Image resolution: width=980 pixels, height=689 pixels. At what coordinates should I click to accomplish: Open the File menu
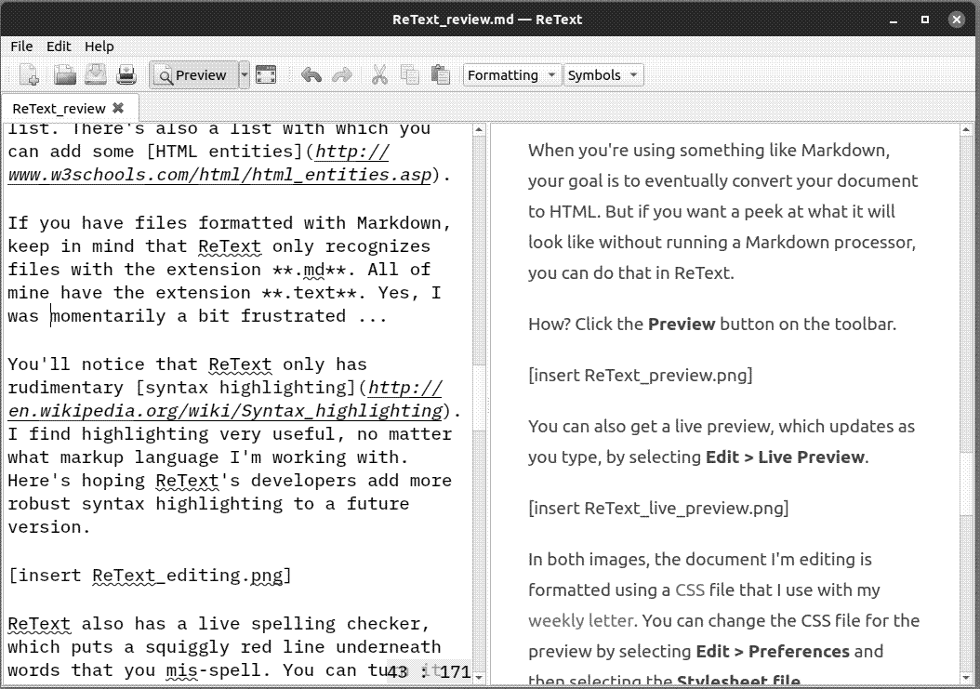[x=21, y=46]
